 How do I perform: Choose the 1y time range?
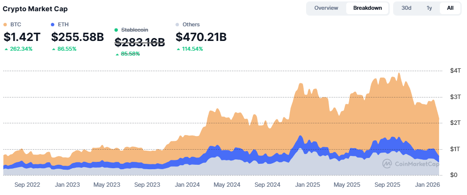(429, 8)
